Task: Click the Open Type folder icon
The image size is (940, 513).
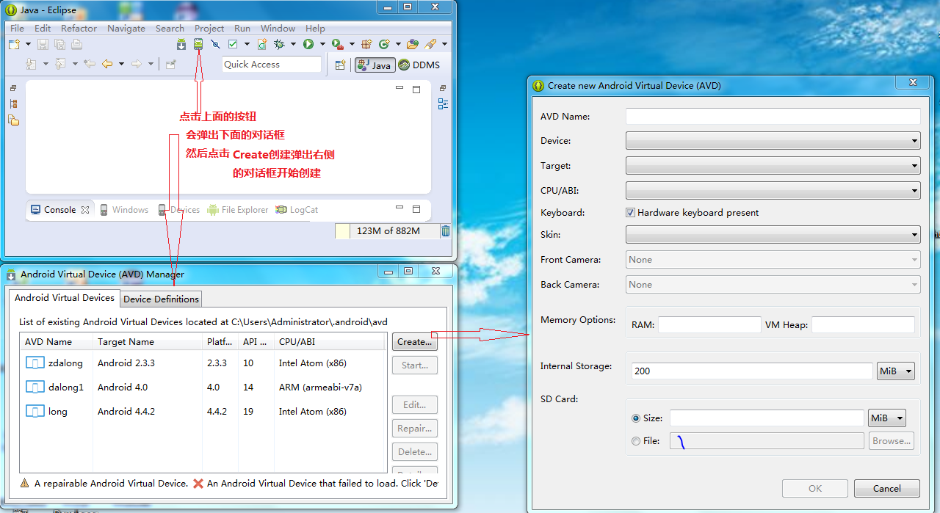Action: tap(413, 45)
